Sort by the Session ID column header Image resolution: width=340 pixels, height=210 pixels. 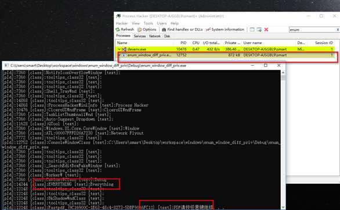tap(324, 43)
